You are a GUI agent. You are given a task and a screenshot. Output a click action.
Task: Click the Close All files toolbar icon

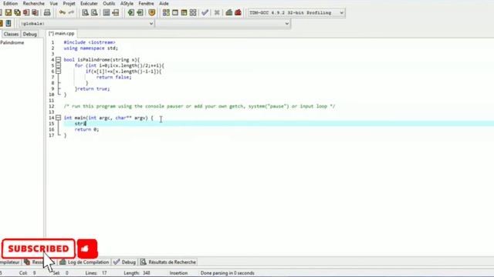tap(36, 12)
